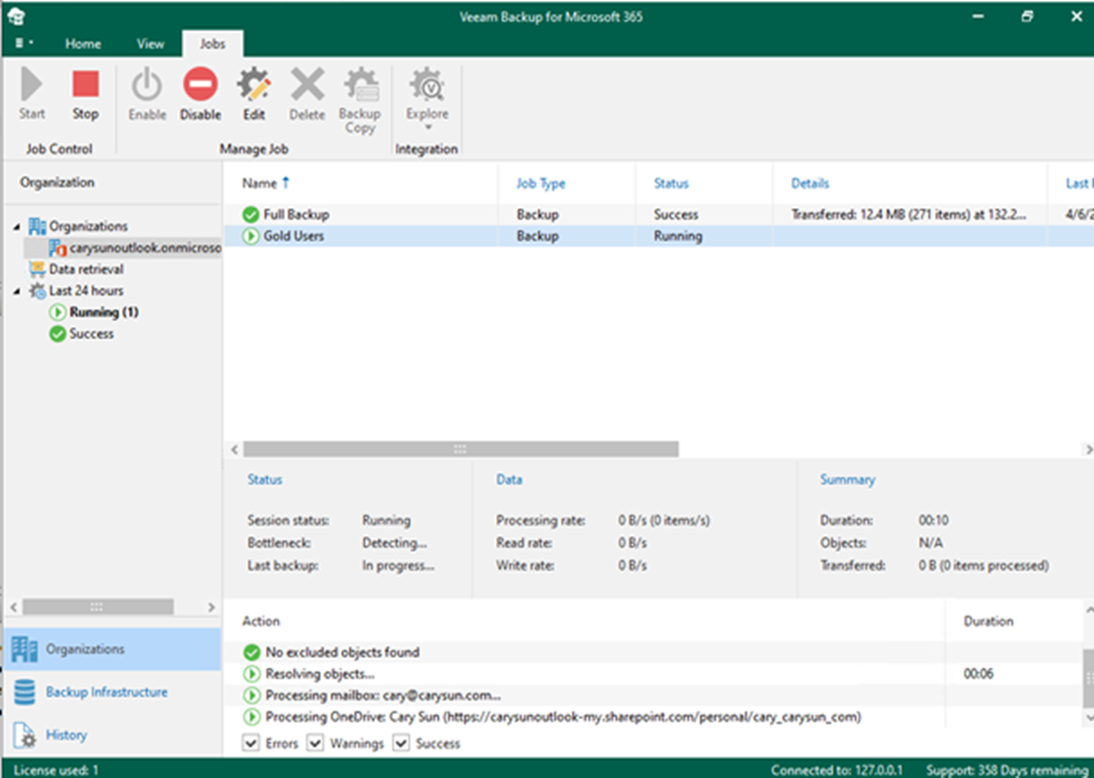The image size is (1094, 778).
Task: Open Backup Infrastructure section
Action: [x=113, y=692]
